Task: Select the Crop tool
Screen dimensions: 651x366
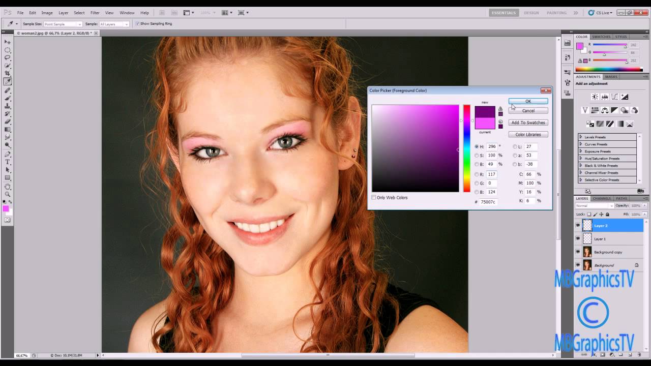Action: 8,73
